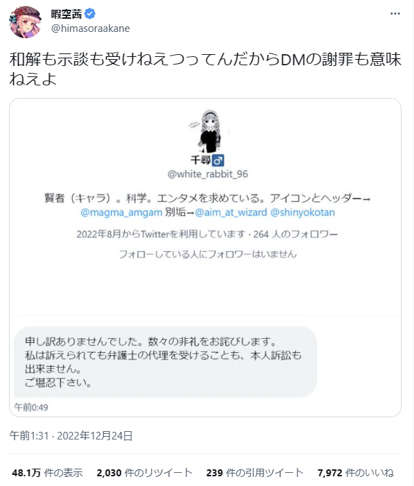Follow the @shinyokotan mention link
The image size is (414, 486).
tap(302, 212)
